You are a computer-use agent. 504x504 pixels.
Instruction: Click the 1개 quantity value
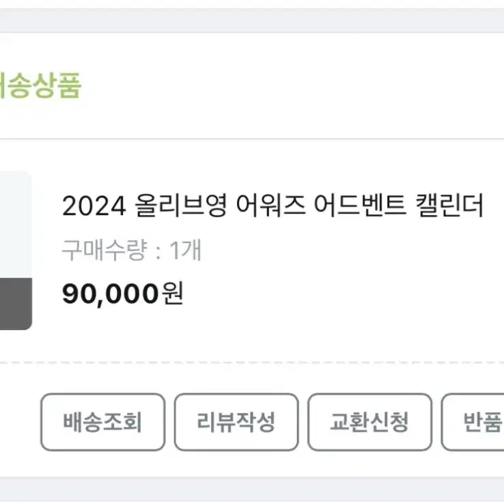pos(186,250)
